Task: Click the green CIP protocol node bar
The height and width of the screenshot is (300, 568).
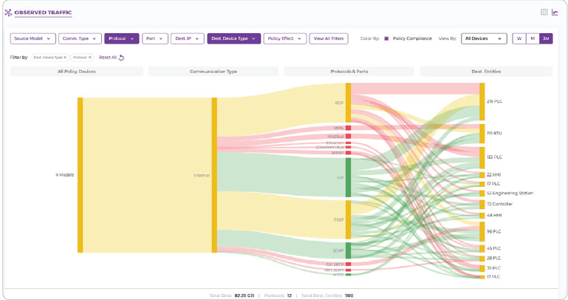Action: click(348, 177)
